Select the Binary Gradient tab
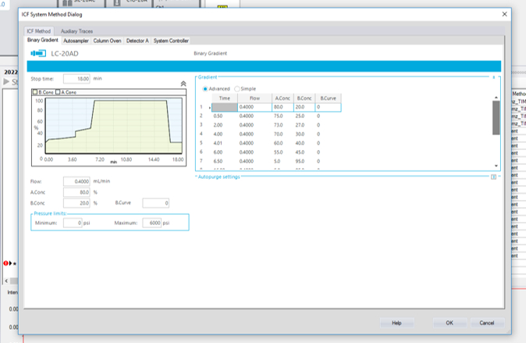 pos(43,40)
